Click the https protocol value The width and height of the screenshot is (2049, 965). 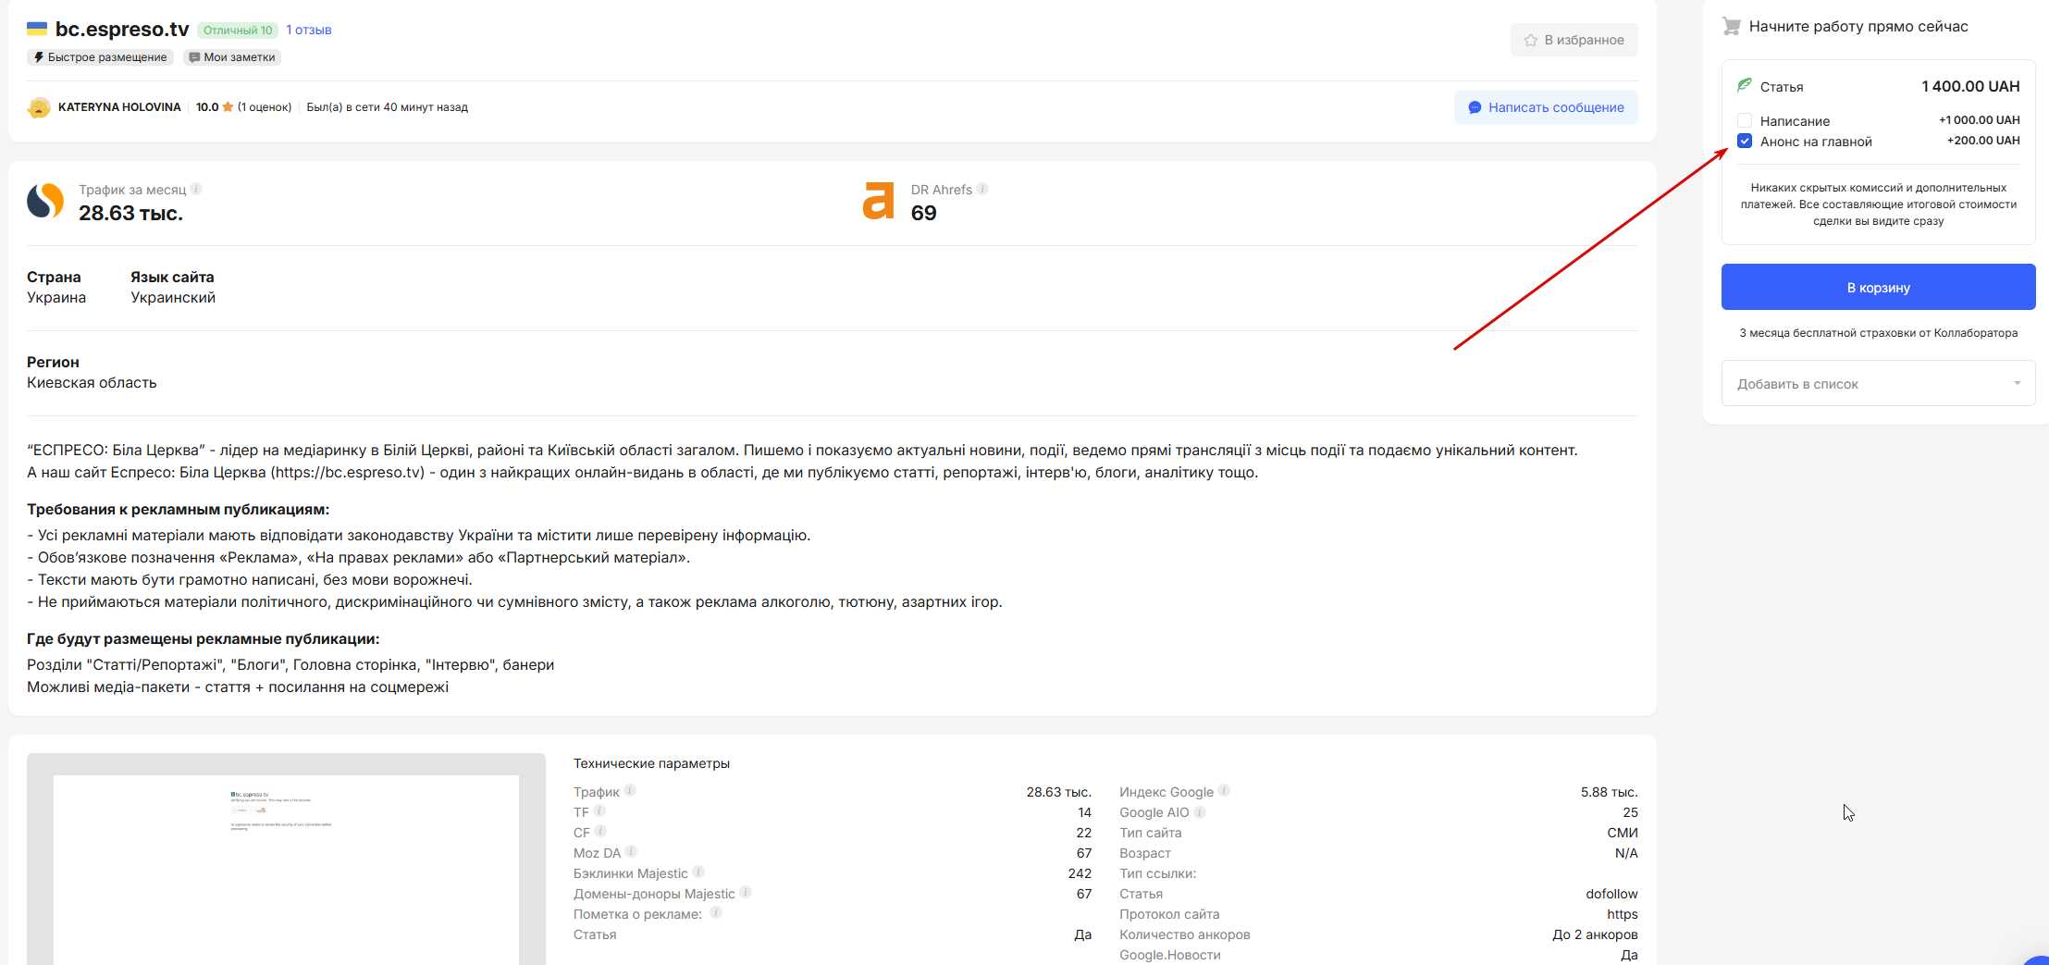[x=1622, y=914]
